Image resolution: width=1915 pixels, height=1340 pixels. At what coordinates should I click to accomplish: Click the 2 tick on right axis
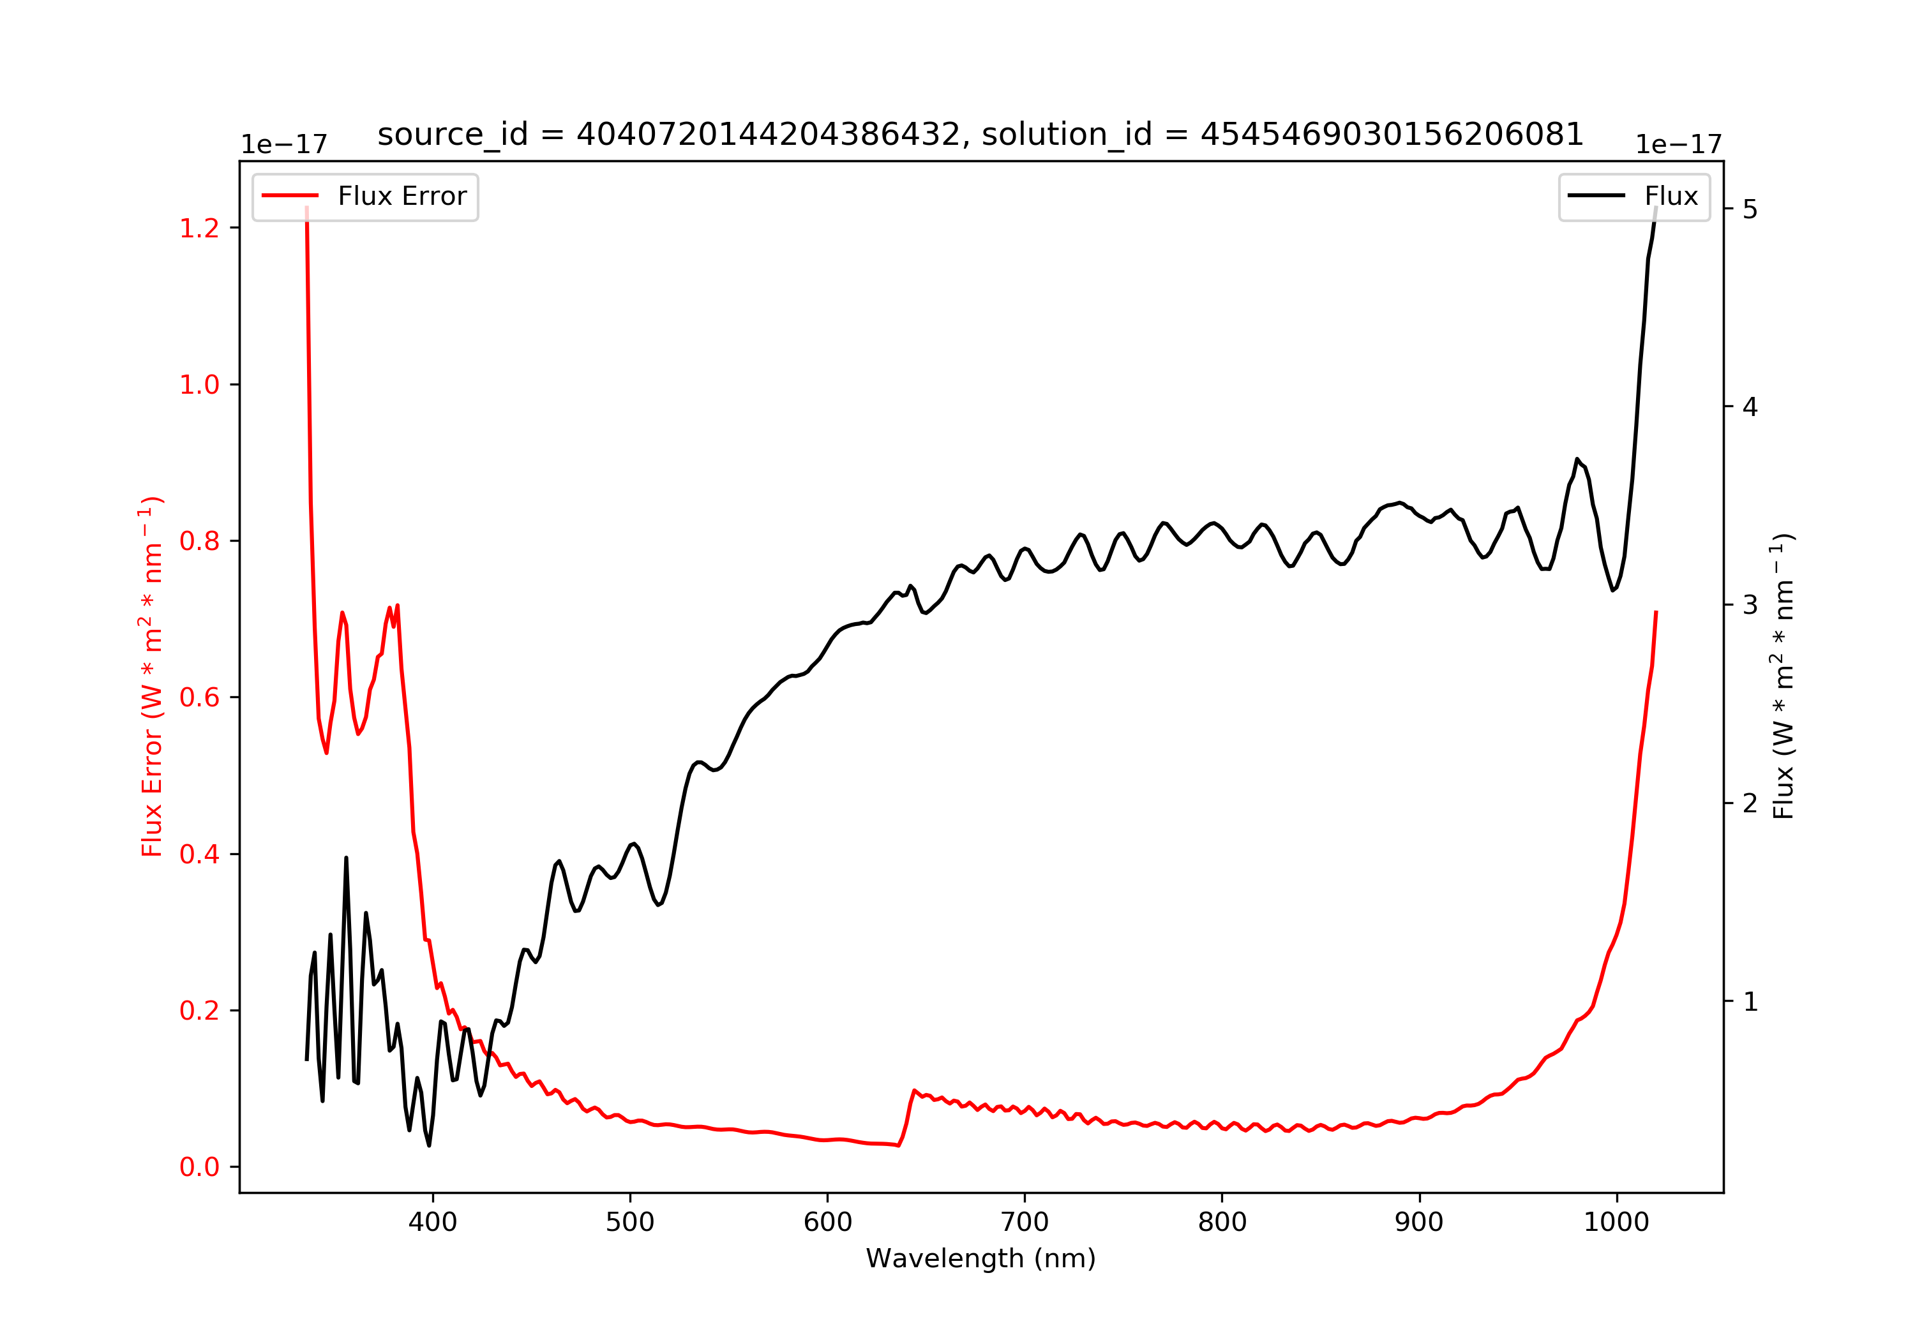click(1751, 803)
